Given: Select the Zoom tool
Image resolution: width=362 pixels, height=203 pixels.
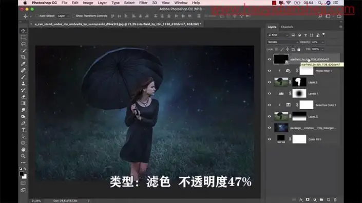Looking at the screenshot, I should pyautogui.click(x=23, y=156).
